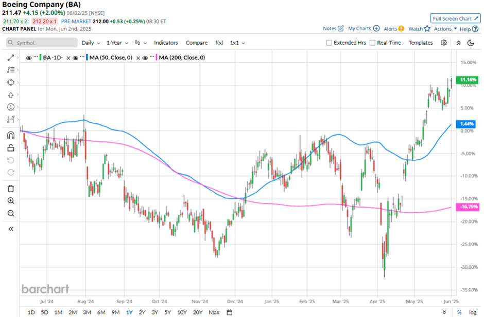
Task: Open the Compare menu
Action: click(197, 43)
